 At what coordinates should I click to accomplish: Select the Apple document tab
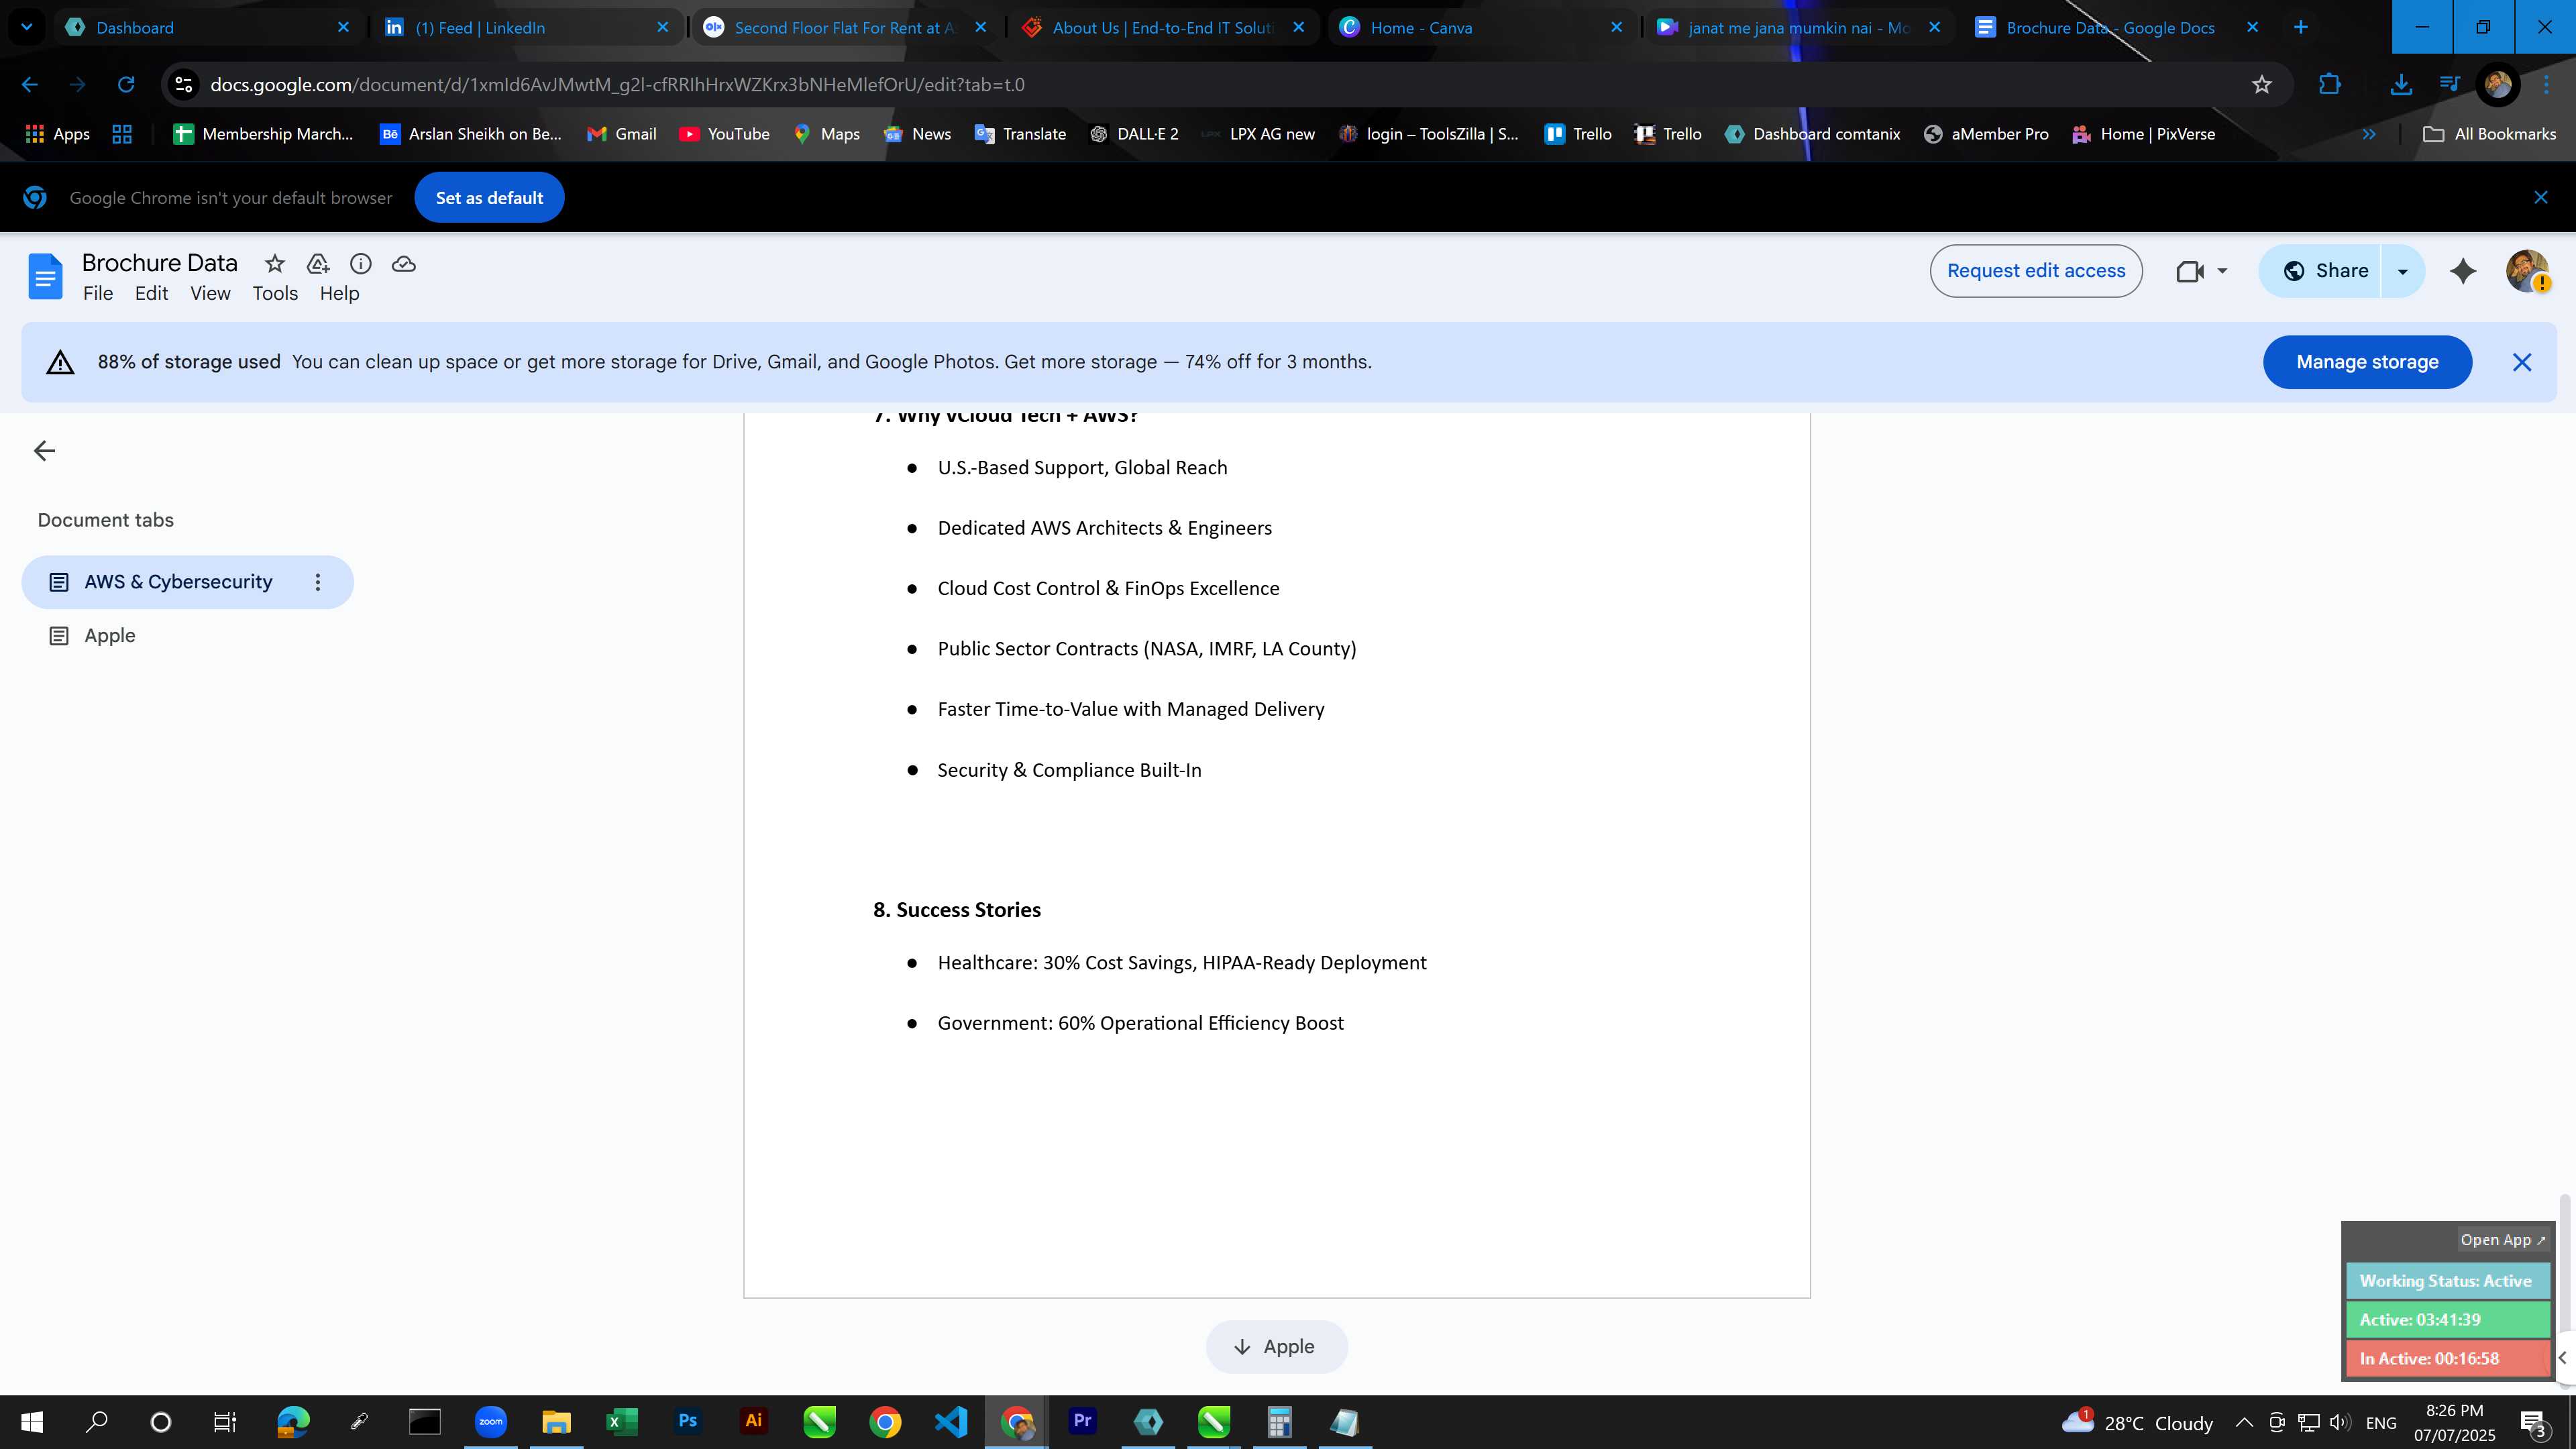[x=187, y=636]
